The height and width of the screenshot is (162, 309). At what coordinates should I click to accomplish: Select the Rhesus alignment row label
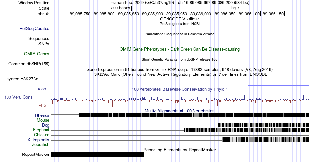(x=42, y=115)
